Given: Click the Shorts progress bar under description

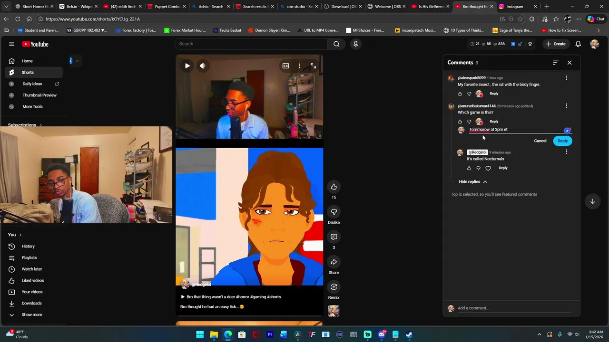Looking at the screenshot, I should pyautogui.click(x=249, y=315).
